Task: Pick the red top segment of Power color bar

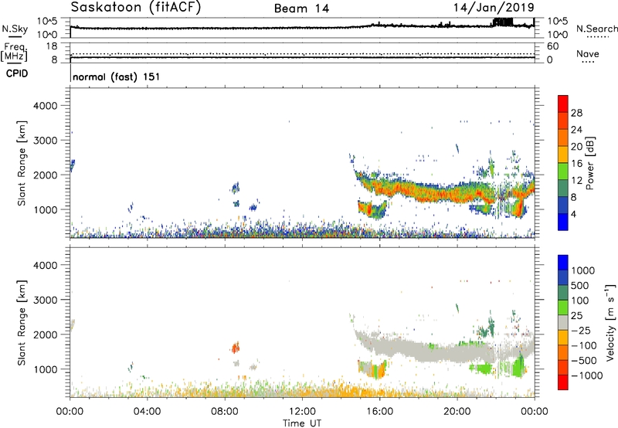Action: (x=563, y=104)
